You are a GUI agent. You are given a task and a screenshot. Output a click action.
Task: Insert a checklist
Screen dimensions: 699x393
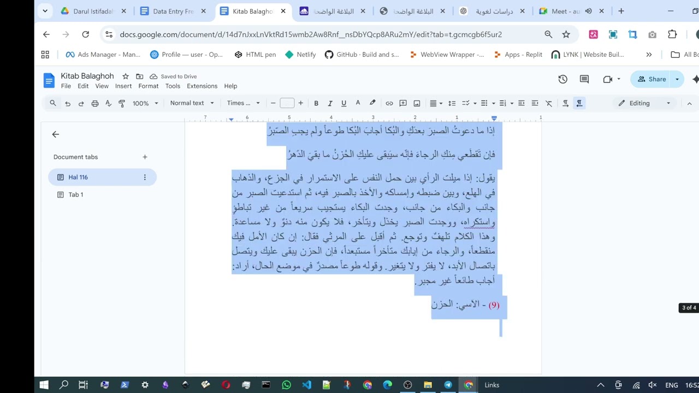[466, 103]
